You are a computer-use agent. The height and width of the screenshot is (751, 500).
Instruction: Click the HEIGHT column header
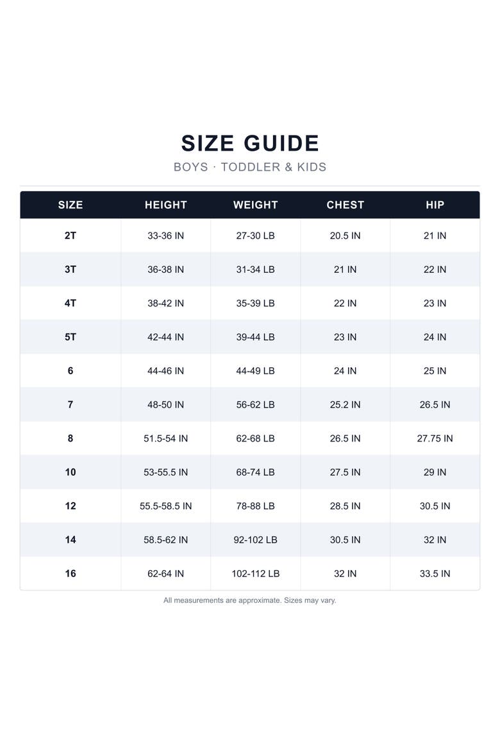coord(165,205)
